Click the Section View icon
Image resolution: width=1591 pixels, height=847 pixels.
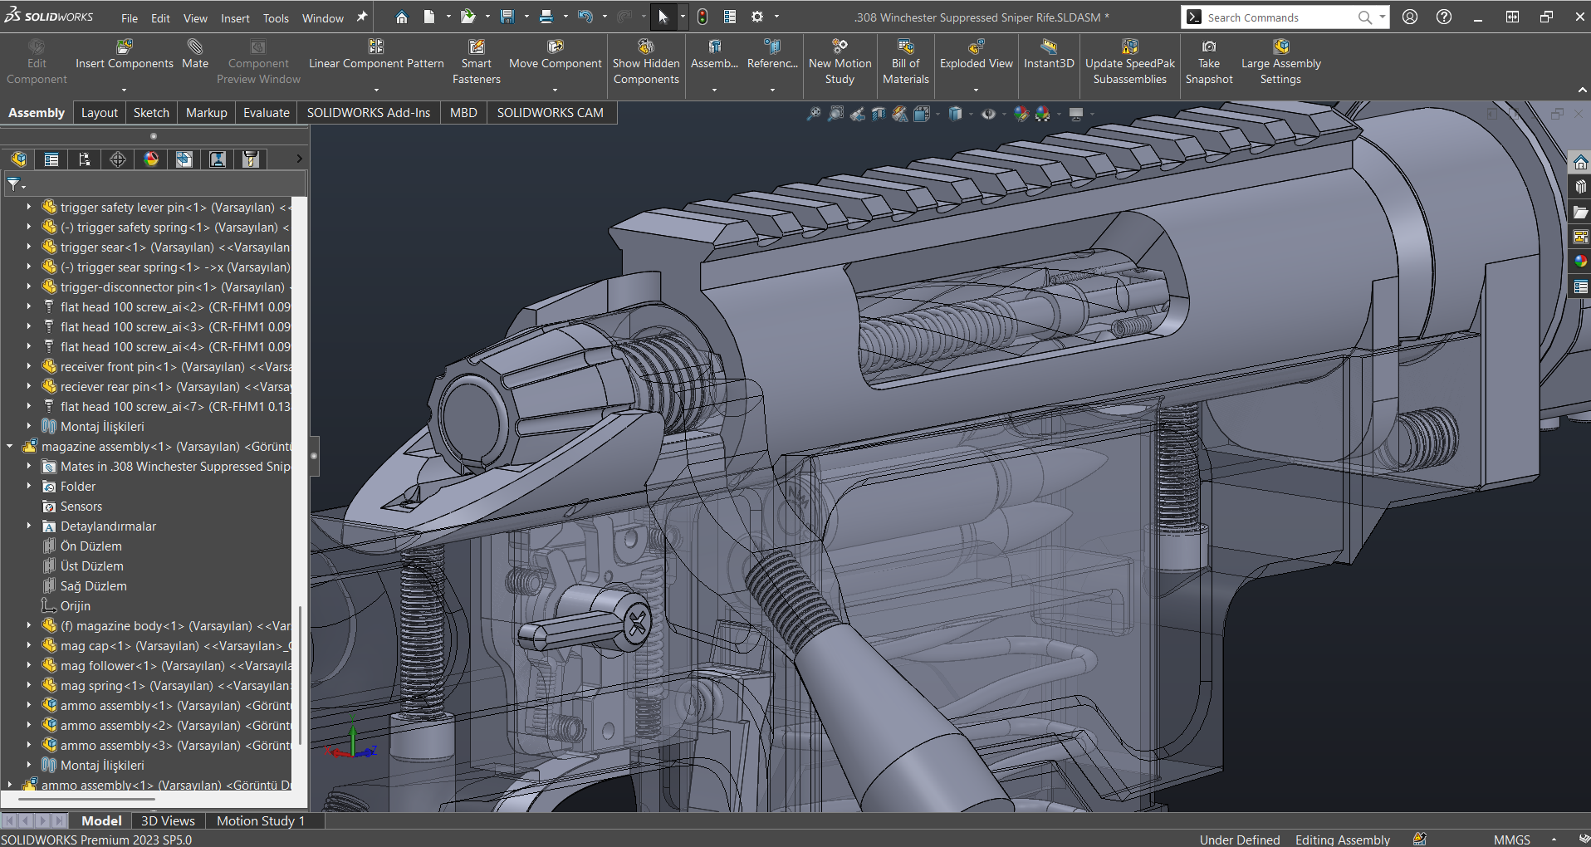tap(879, 114)
